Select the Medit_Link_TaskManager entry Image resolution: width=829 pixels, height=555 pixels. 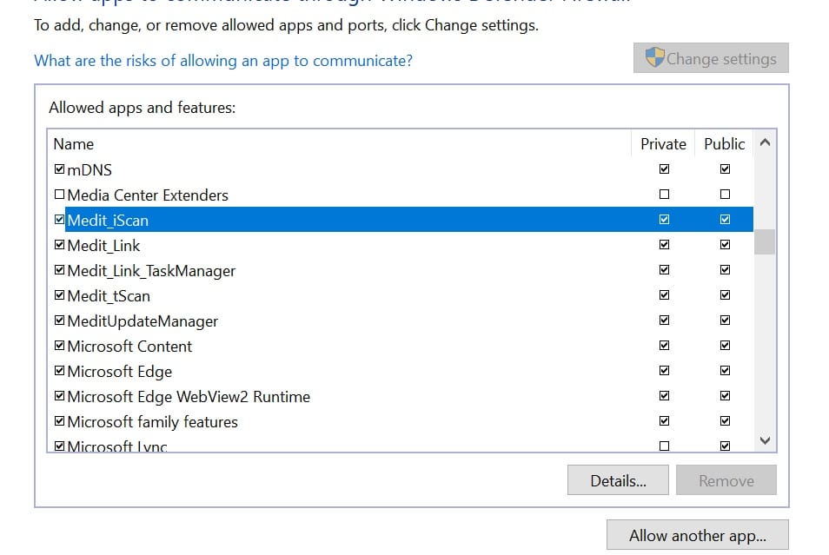(401, 271)
